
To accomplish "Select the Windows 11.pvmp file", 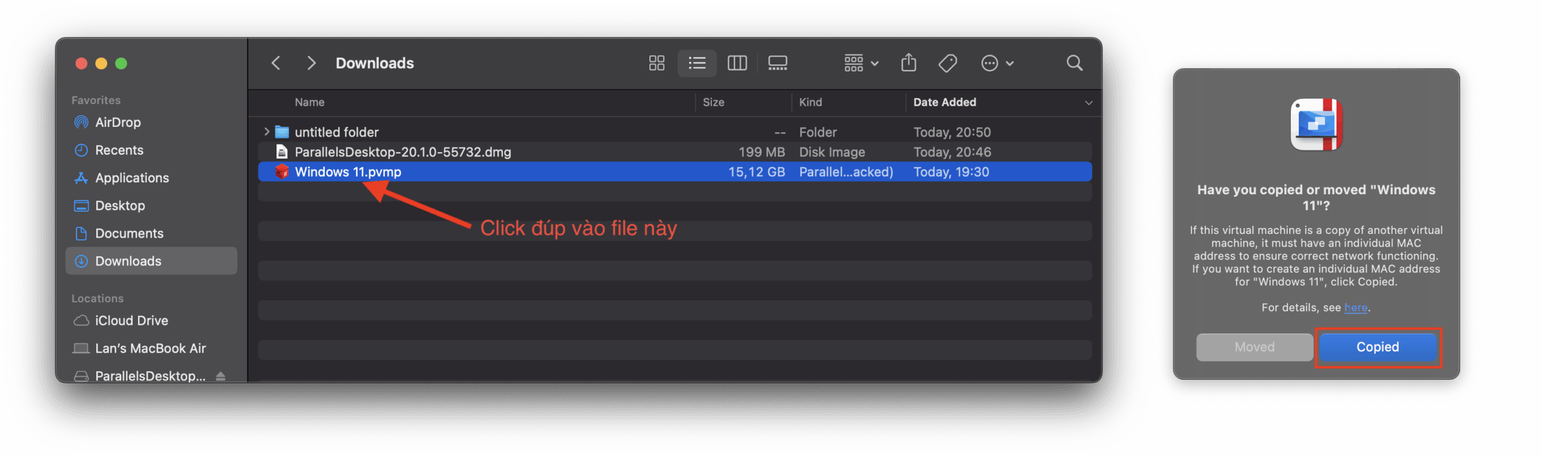I will (x=348, y=172).
